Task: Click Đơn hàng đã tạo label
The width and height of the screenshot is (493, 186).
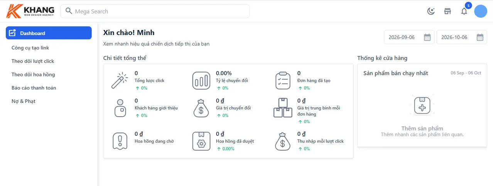Action: 314,81
